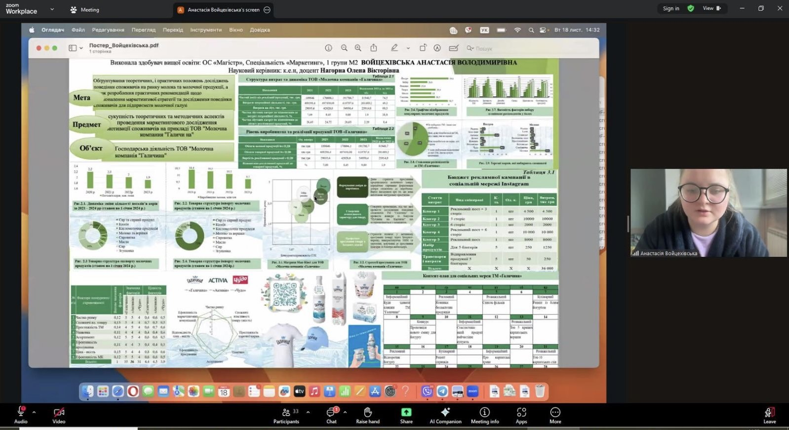
Task: Expand audio options arrow next to Audio
Action: 34,412
